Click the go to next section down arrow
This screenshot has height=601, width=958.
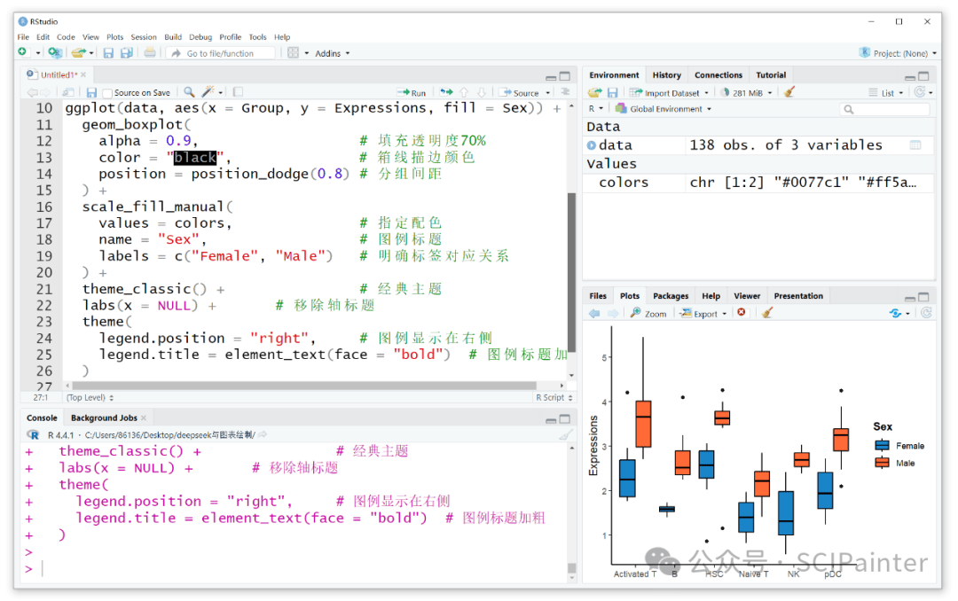pyautogui.click(x=482, y=92)
